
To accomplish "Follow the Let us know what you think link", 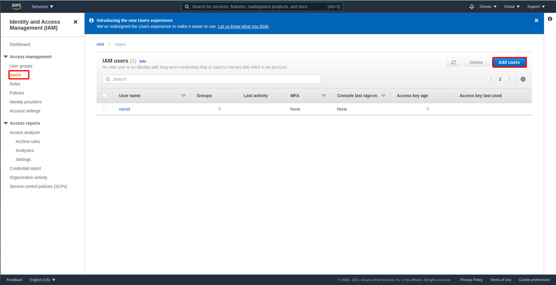I will 243,27.
